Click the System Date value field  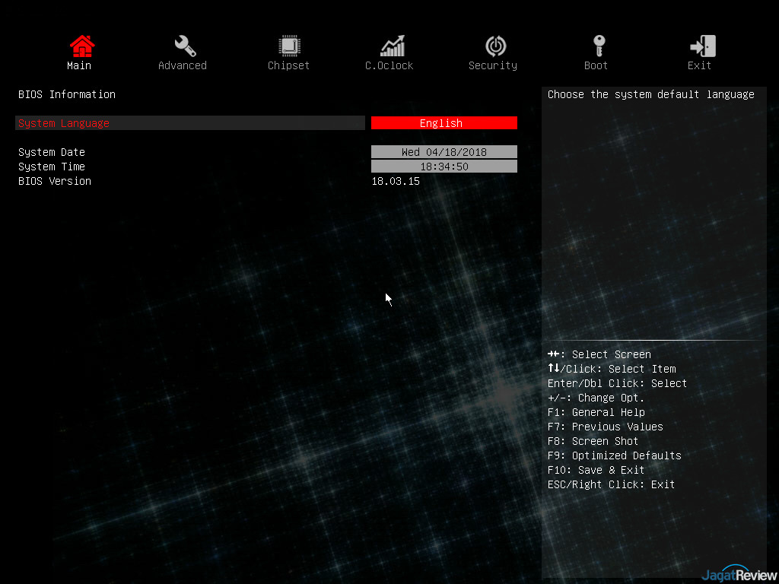tap(444, 152)
